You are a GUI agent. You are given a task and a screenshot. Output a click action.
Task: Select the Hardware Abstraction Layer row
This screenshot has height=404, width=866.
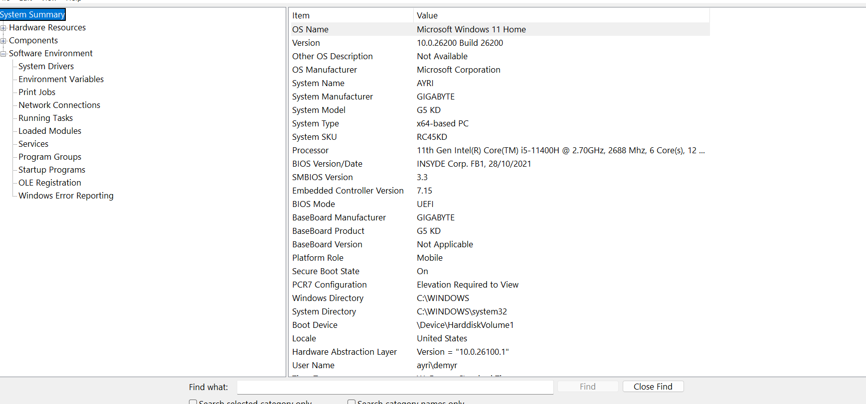[x=500, y=352]
